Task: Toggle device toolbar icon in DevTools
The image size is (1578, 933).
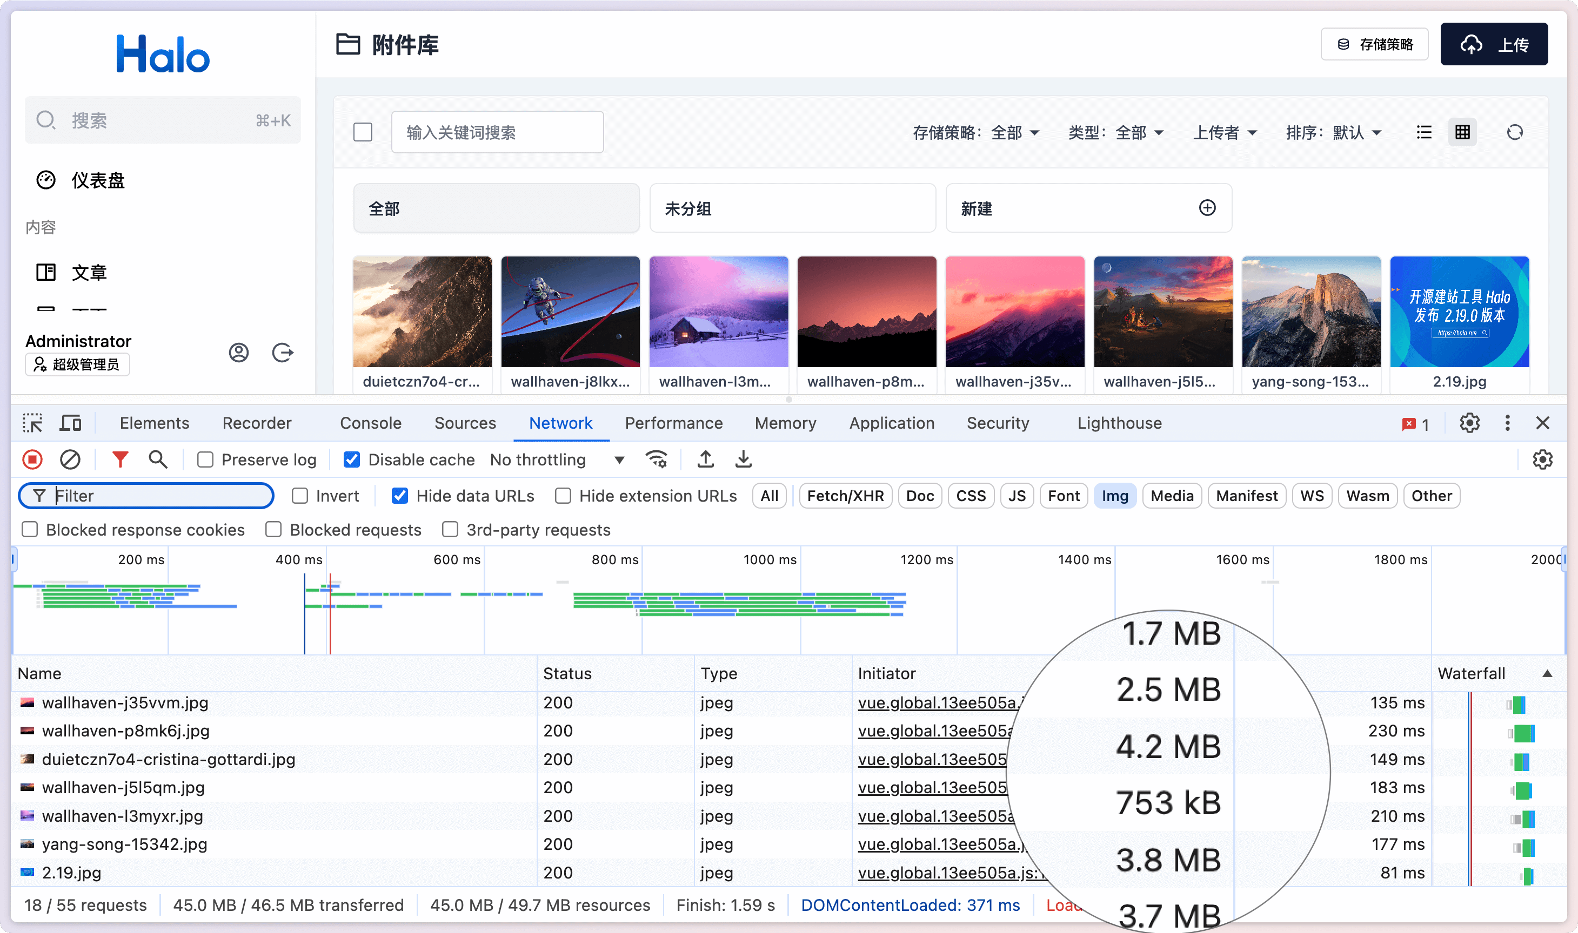Action: coord(70,423)
